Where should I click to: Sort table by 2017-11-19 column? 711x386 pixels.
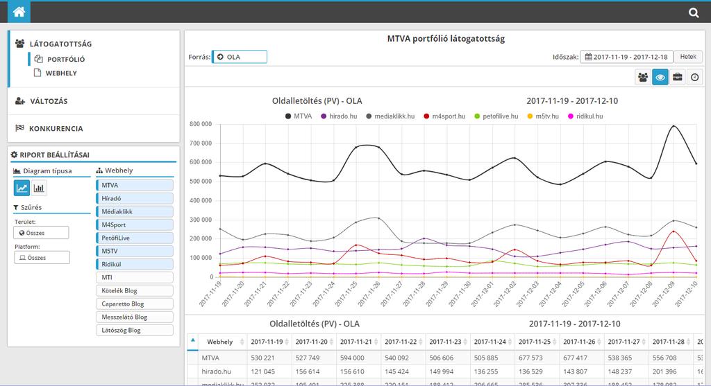coord(269,342)
